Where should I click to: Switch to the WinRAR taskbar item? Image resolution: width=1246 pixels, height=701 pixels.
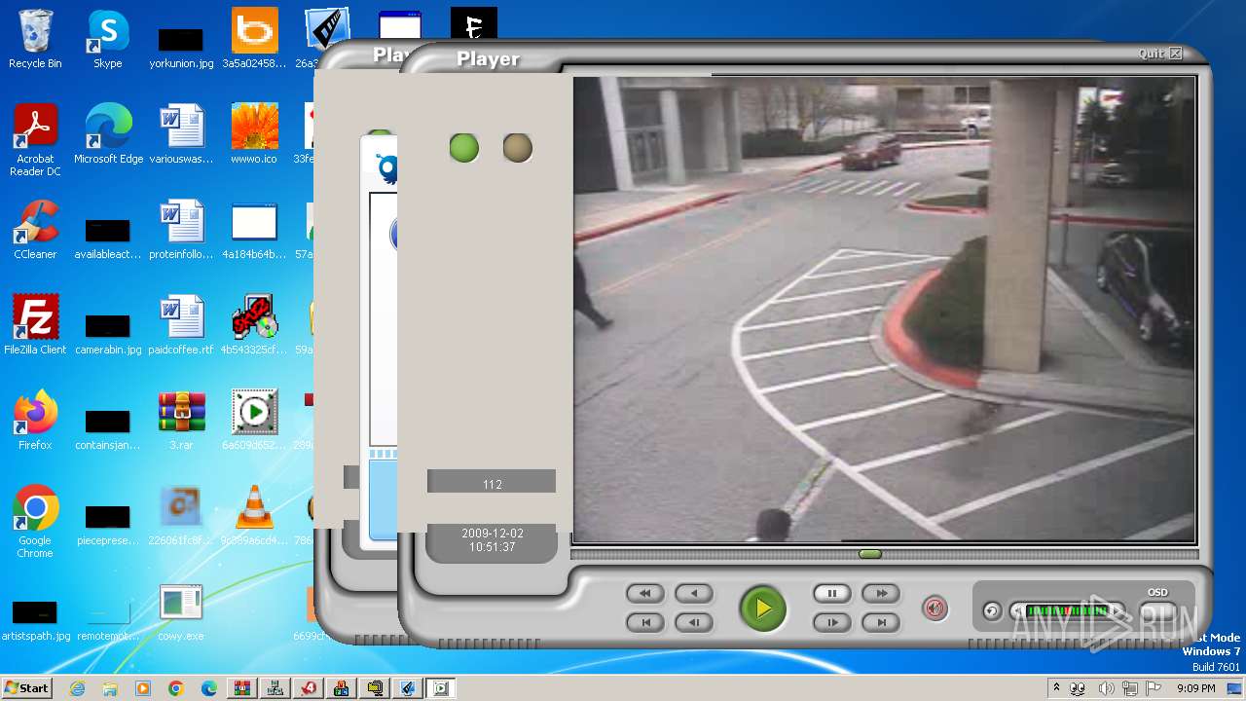coord(242,688)
